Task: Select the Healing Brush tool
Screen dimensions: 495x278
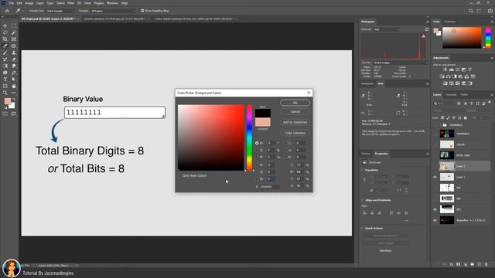Action: 14,46
